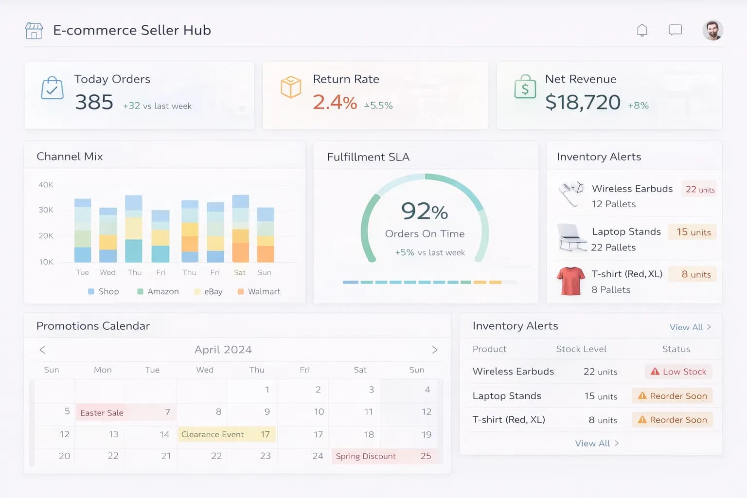Screen dimensions: 747x498
Task: Click the storefront logo icon
Action: click(x=34, y=31)
